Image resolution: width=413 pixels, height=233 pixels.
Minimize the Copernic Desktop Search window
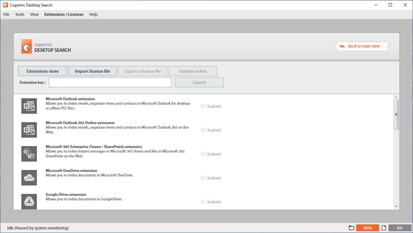point(376,5)
